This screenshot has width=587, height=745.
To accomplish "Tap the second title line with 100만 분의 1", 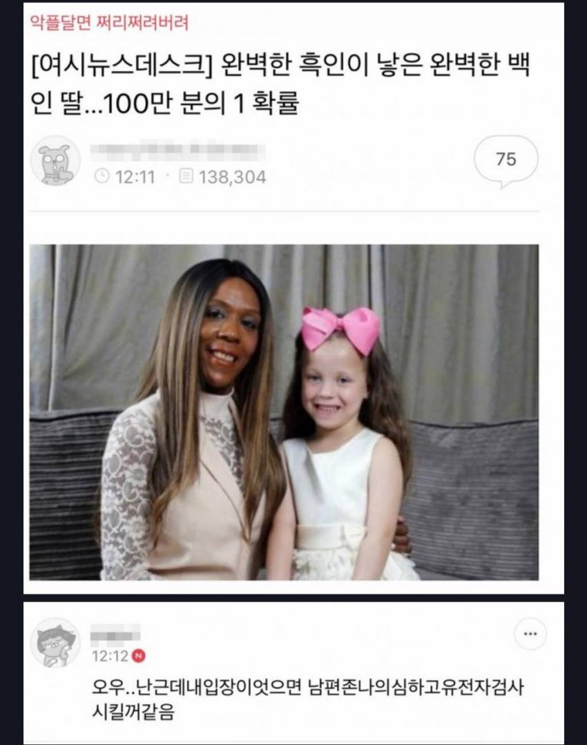I will point(164,104).
